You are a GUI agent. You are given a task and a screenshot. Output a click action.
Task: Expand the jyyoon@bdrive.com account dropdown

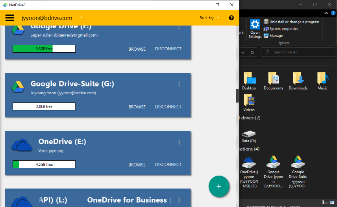pos(81,18)
